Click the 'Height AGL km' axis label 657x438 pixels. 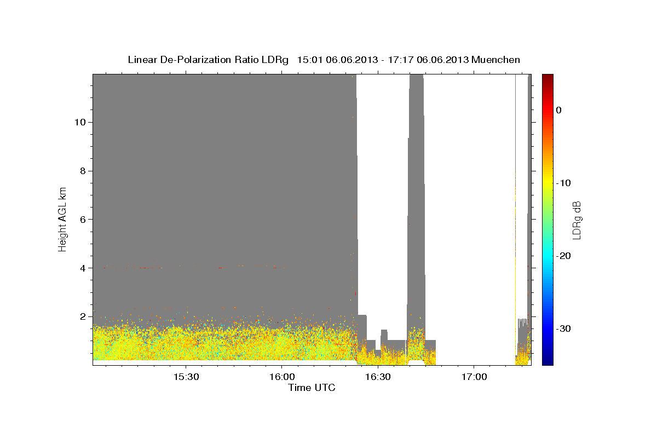63,219
